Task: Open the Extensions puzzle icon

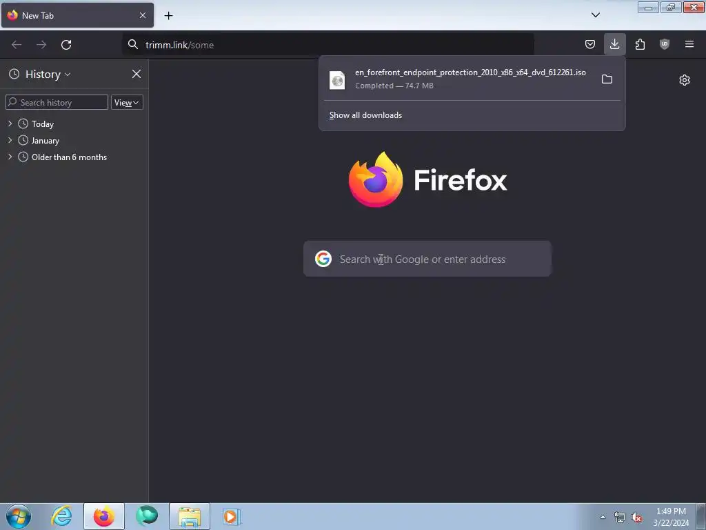Action: point(640,44)
